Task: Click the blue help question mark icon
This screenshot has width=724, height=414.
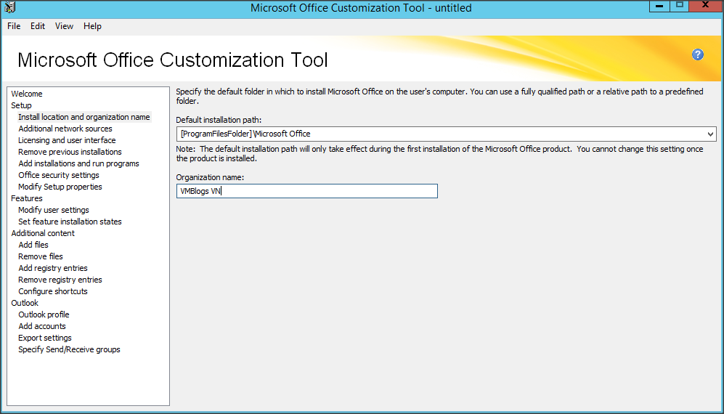Action: click(698, 54)
